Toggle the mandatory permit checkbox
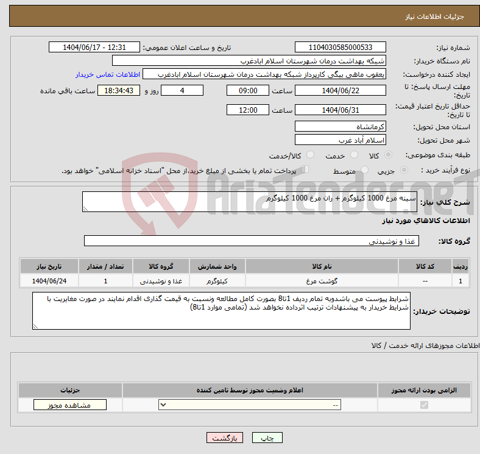 coord(424,405)
